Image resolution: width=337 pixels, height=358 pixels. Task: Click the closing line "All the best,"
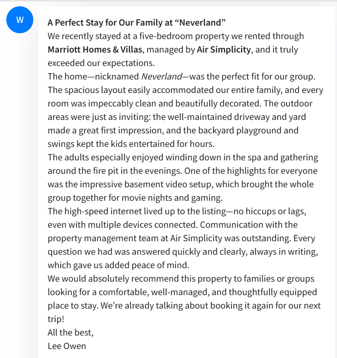71,332
